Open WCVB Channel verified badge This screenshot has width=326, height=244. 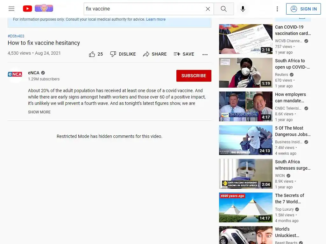point(306,41)
